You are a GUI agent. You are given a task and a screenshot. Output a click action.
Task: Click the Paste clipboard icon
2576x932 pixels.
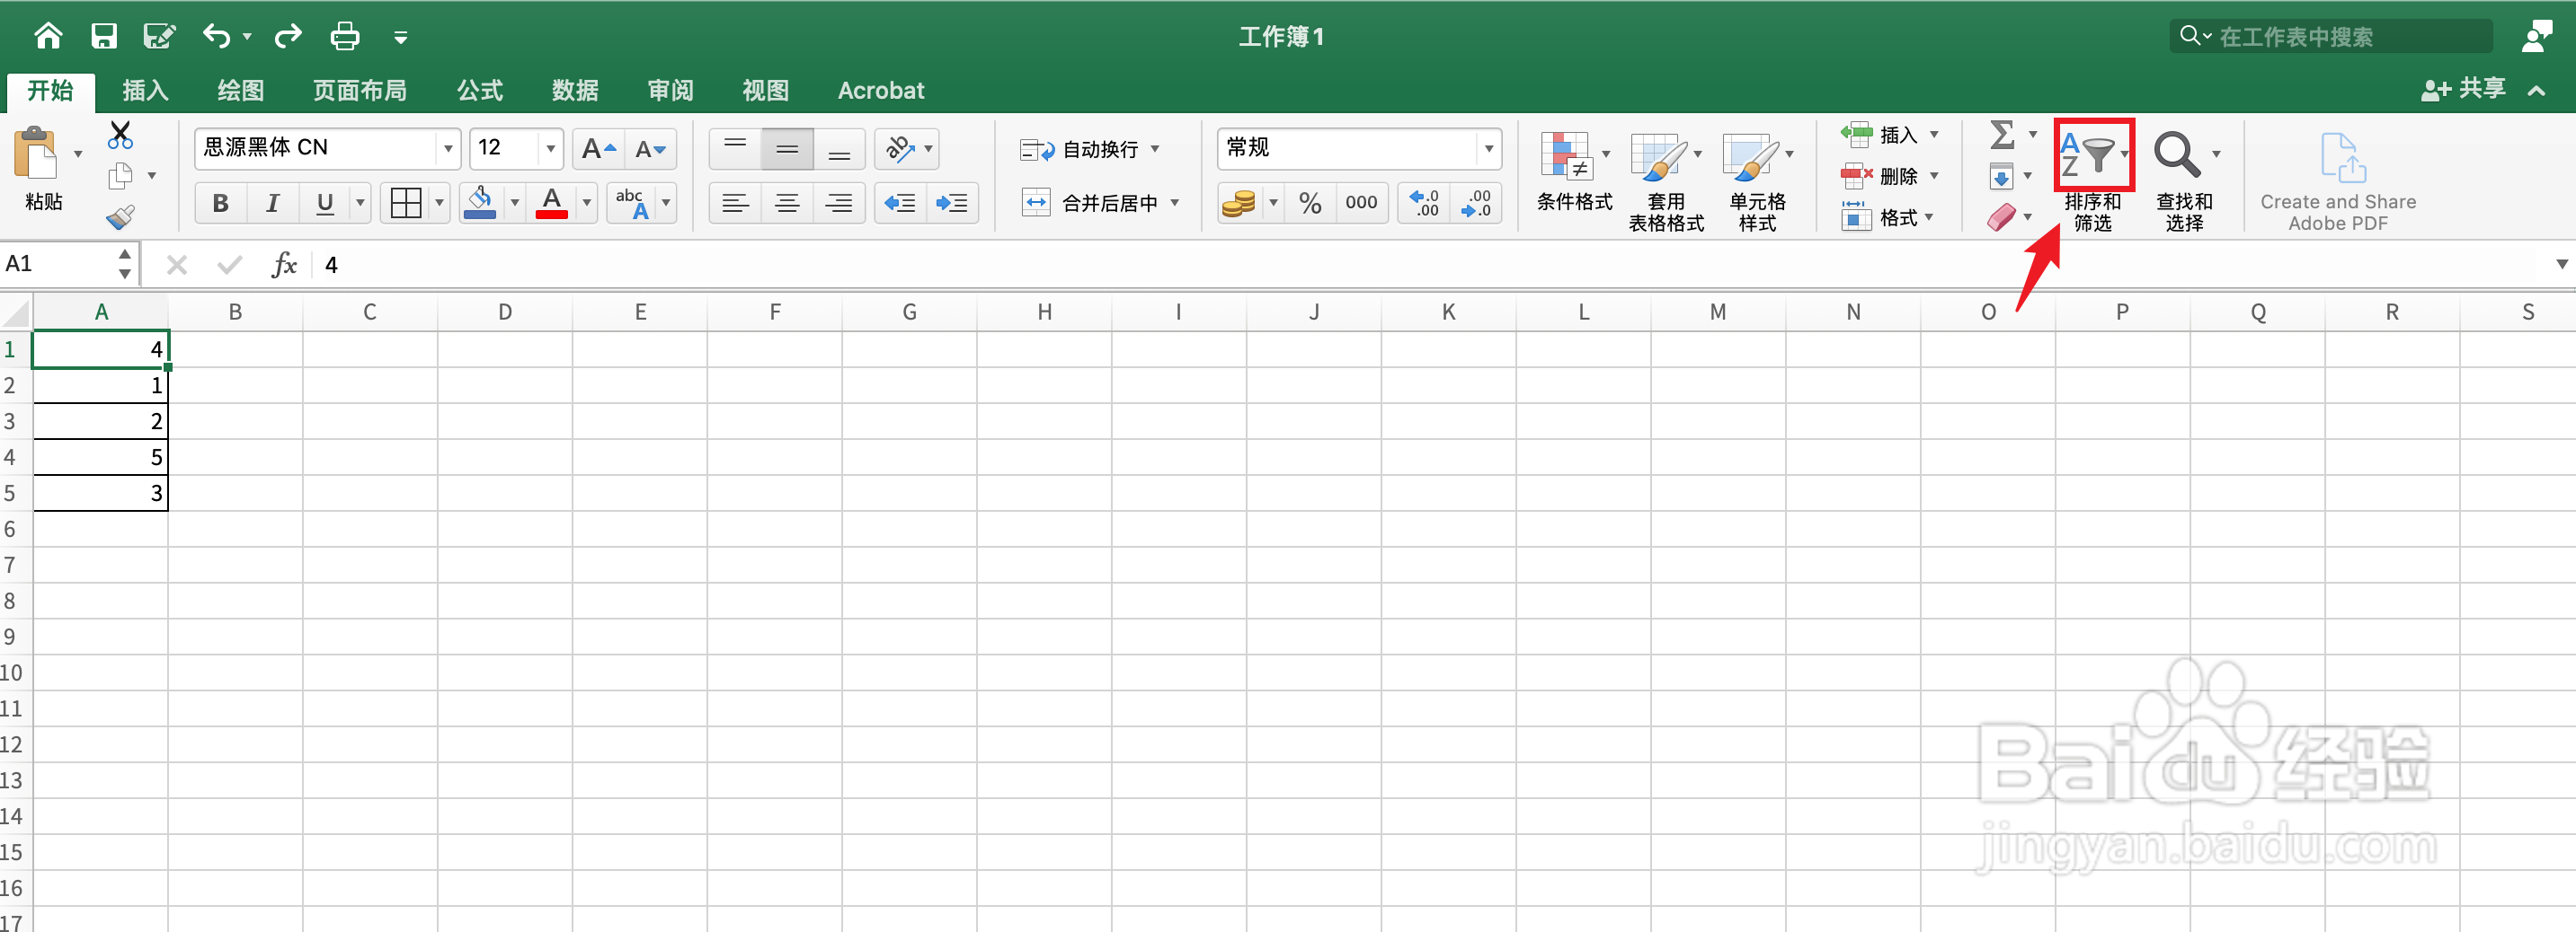37,154
